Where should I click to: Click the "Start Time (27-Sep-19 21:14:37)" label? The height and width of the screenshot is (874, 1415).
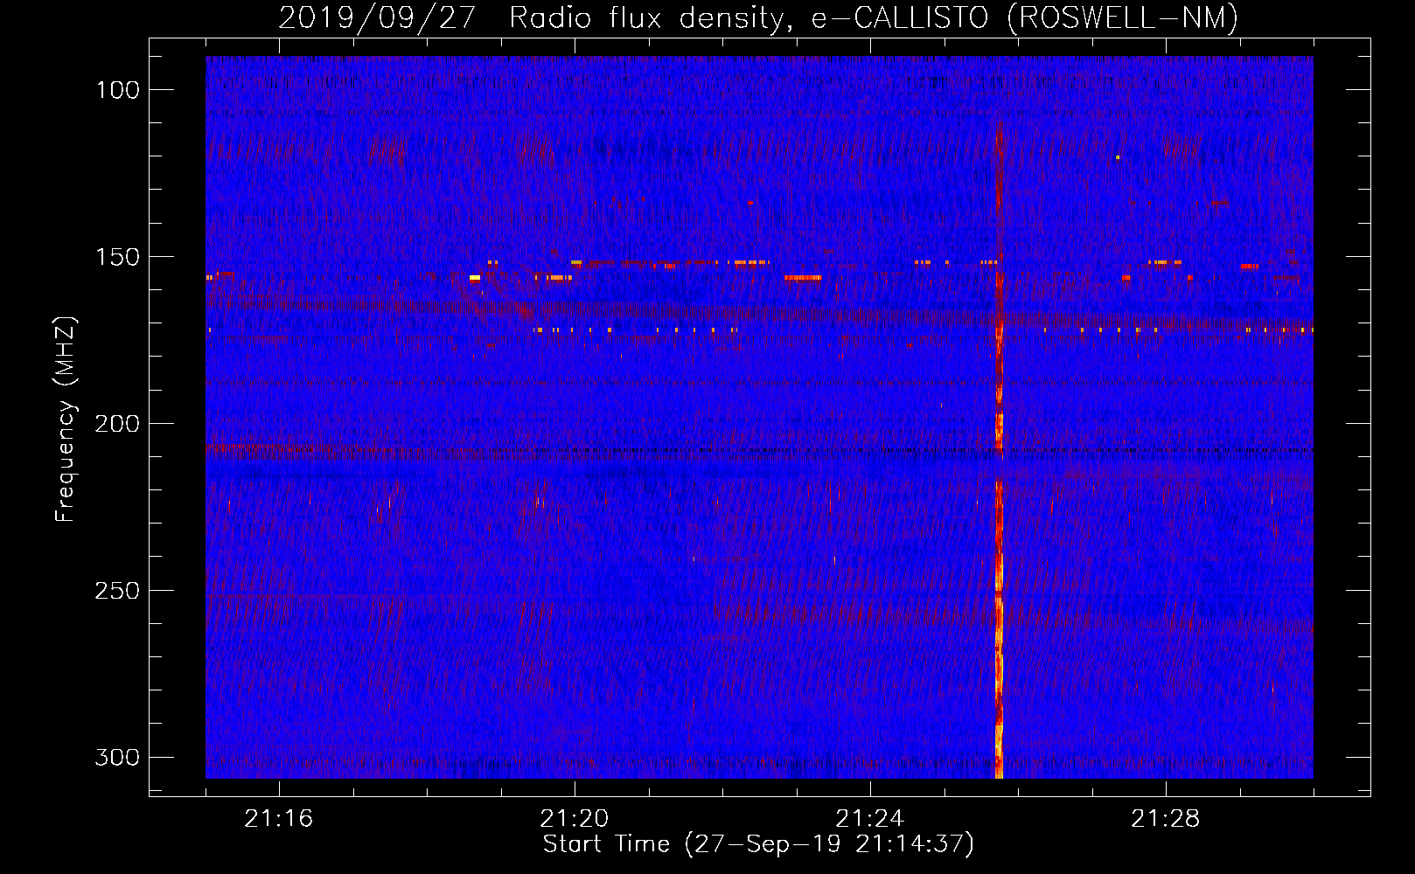(758, 844)
